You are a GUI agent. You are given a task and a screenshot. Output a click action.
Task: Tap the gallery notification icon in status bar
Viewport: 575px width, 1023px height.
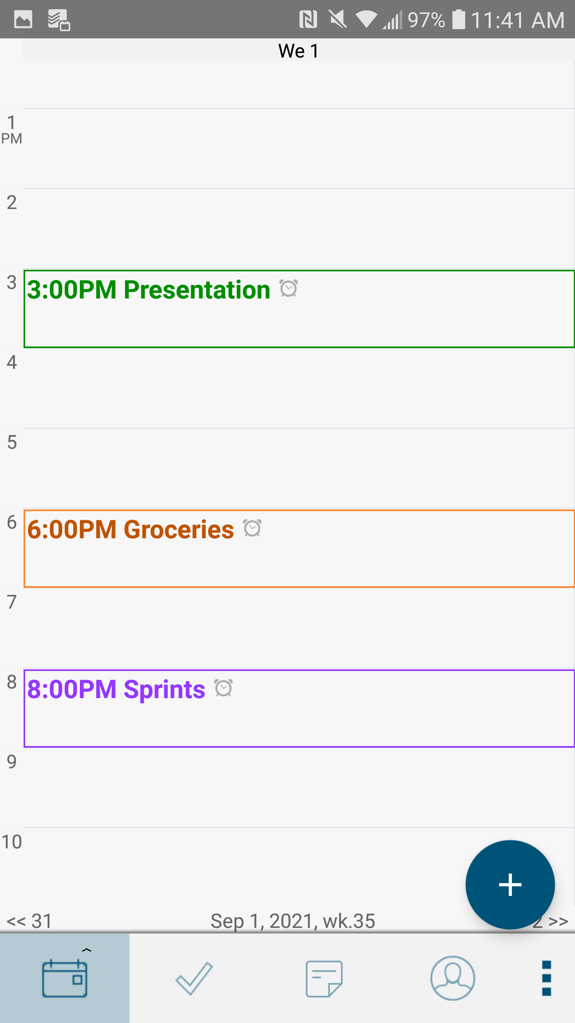coord(23,19)
